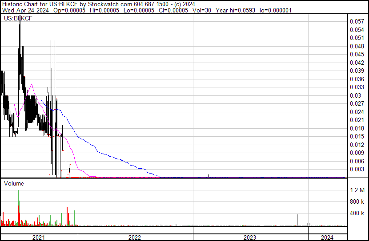Screen dimensions: 369x241
Task: Click the Wed Apr 24 2024 date text
Action: [23, 10]
